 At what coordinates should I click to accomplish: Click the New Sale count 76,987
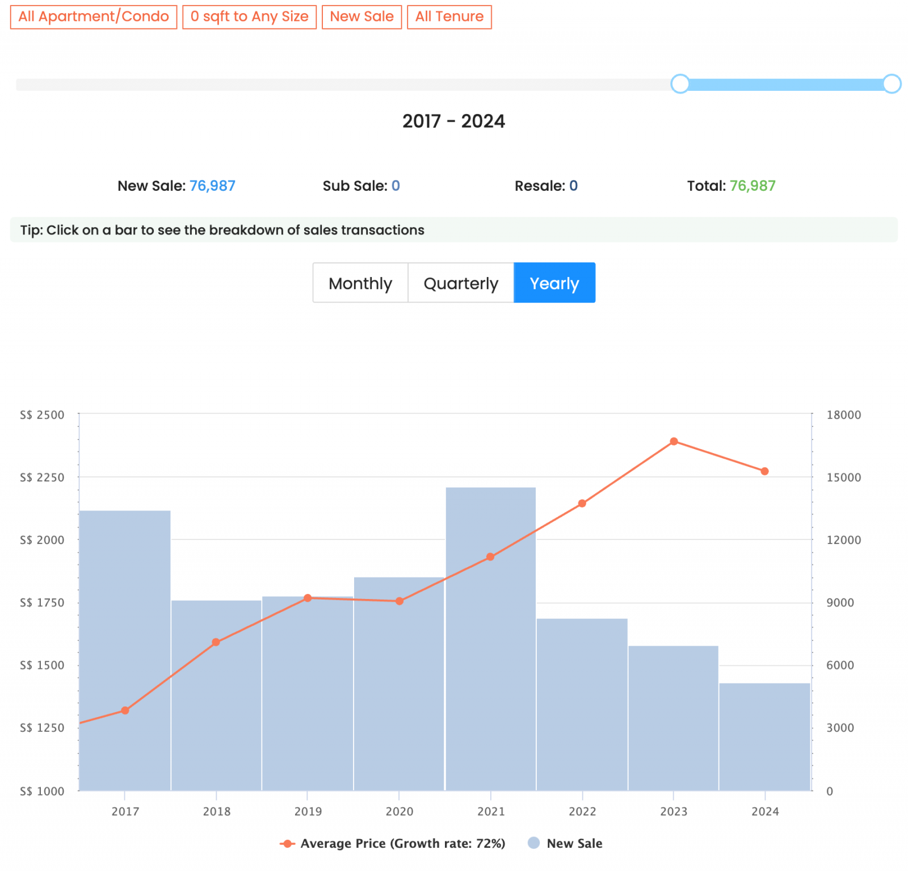[x=212, y=186]
